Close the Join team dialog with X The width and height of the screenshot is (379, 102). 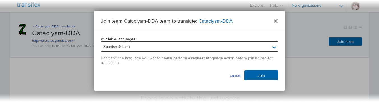(x=275, y=21)
